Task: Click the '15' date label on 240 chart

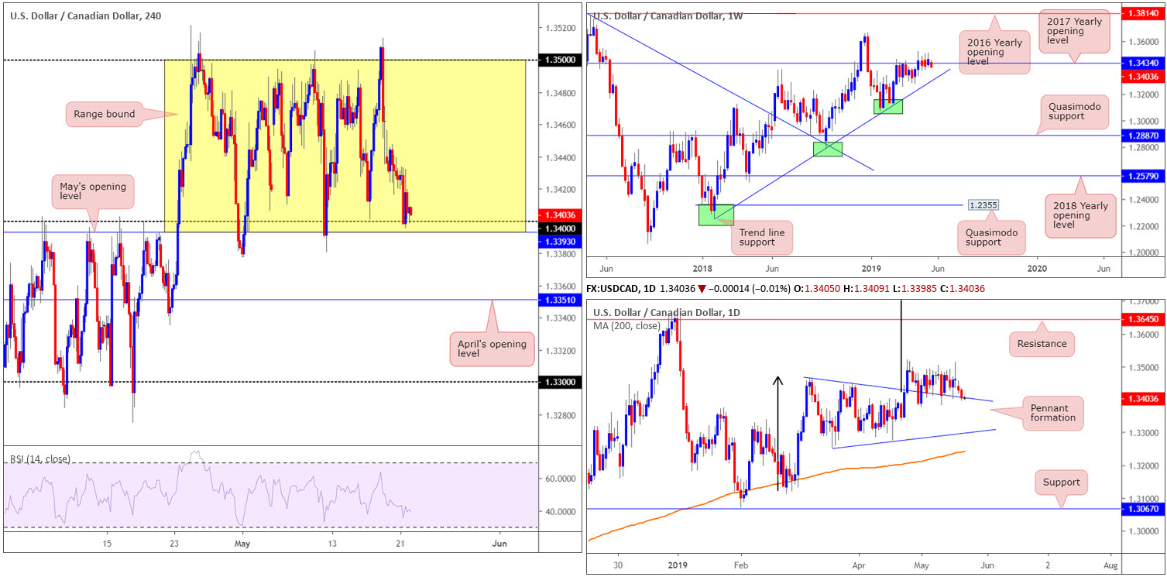Action: pos(107,543)
